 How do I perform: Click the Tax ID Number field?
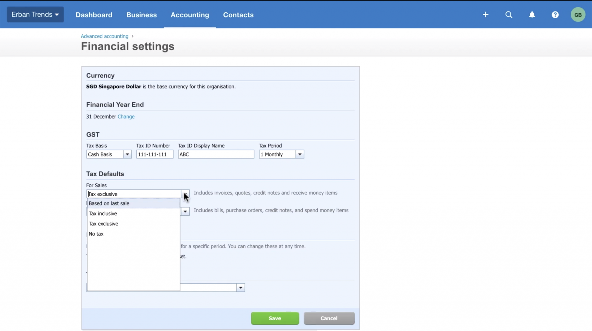pyautogui.click(x=154, y=154)
